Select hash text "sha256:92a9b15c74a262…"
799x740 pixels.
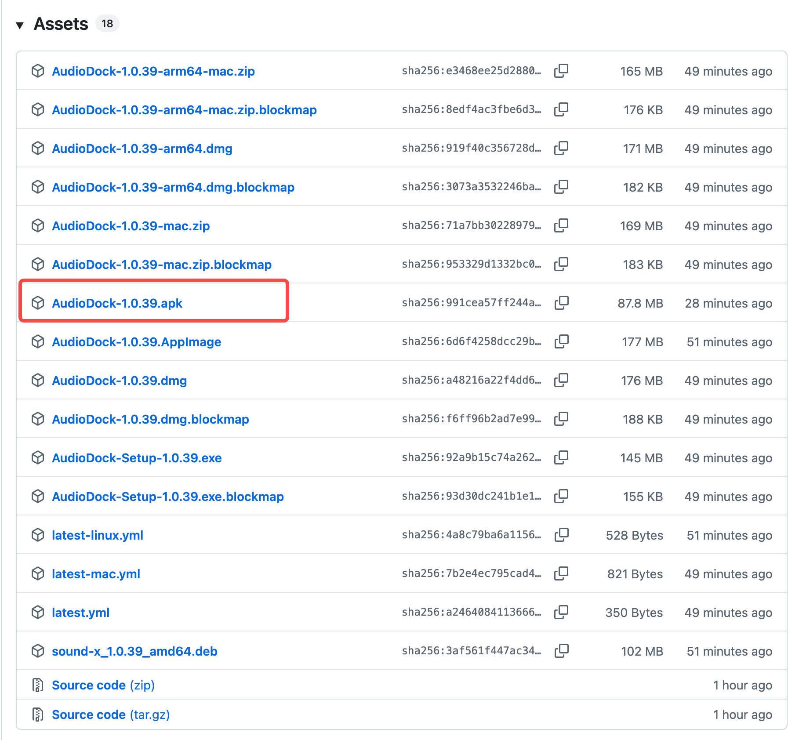[472, 457]
